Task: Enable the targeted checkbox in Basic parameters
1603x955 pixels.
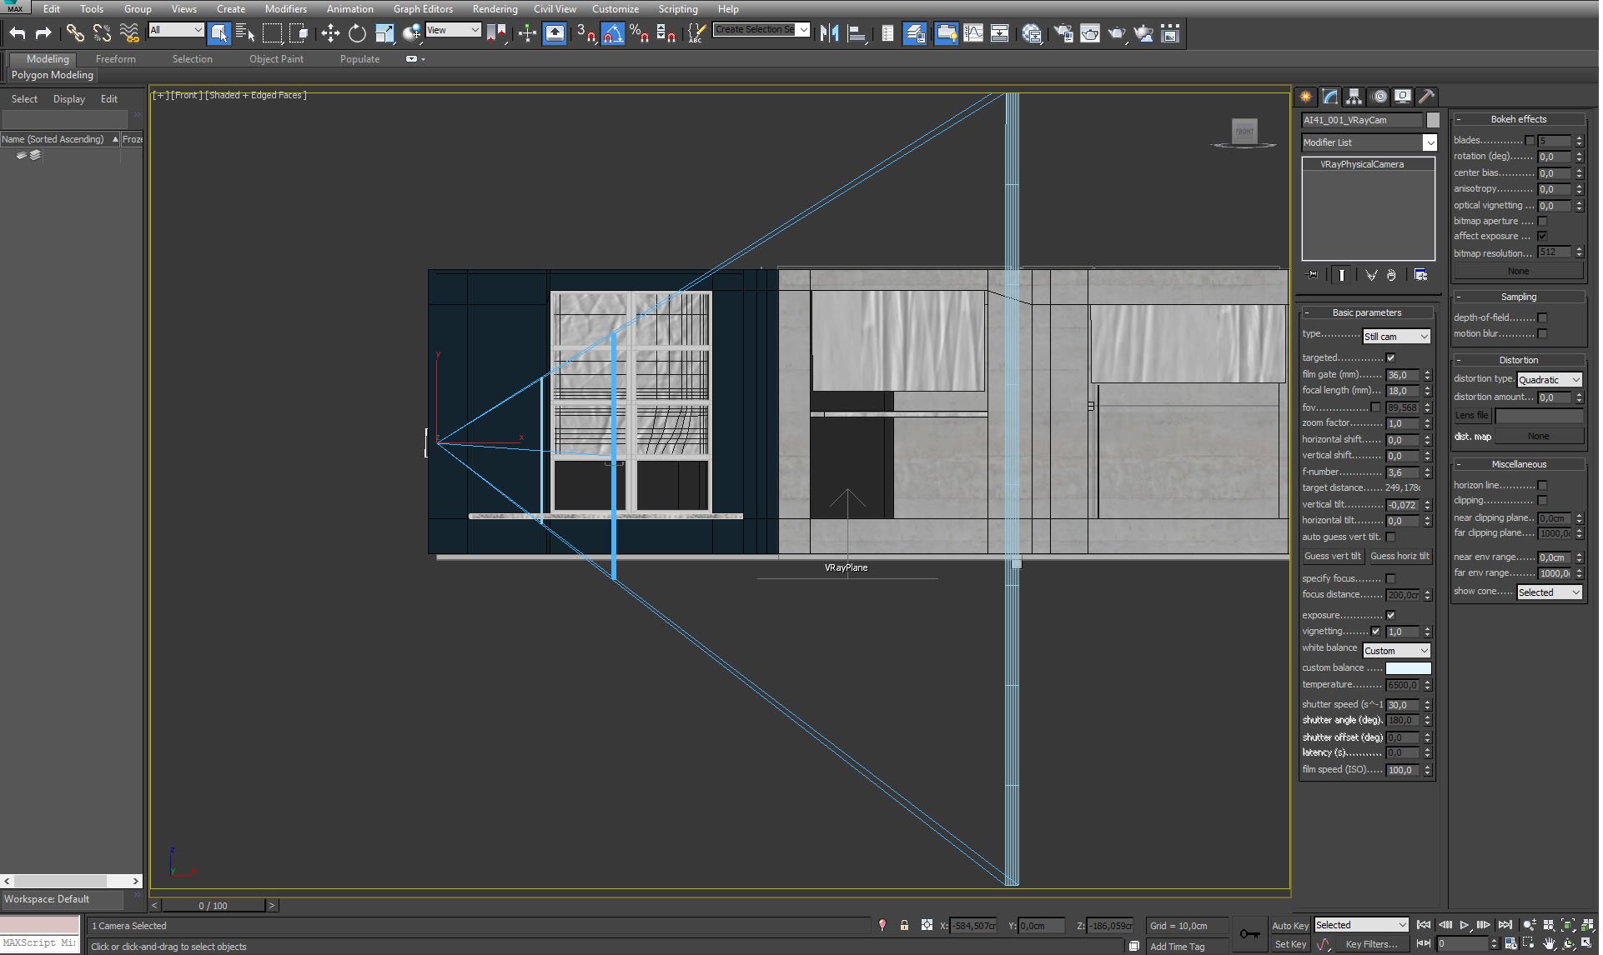Action: click(1390, 357)
